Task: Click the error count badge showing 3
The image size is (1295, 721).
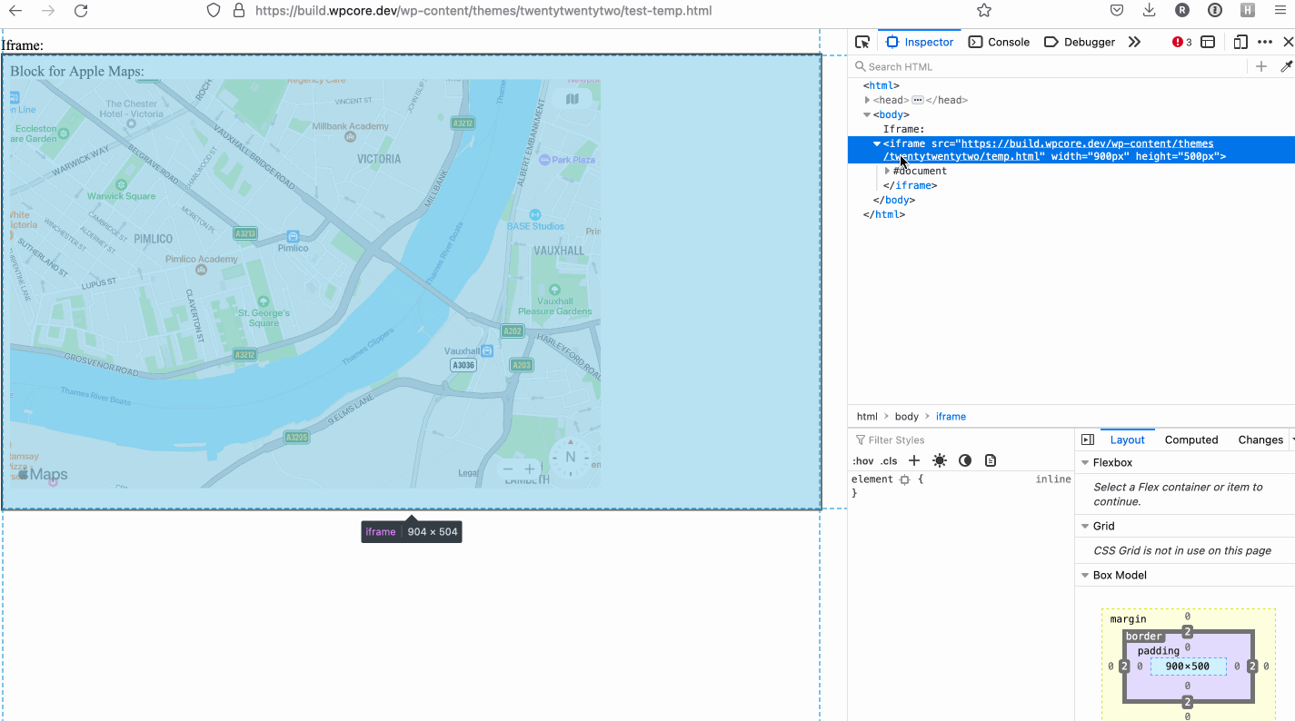Action: [x=1180, y=41]
